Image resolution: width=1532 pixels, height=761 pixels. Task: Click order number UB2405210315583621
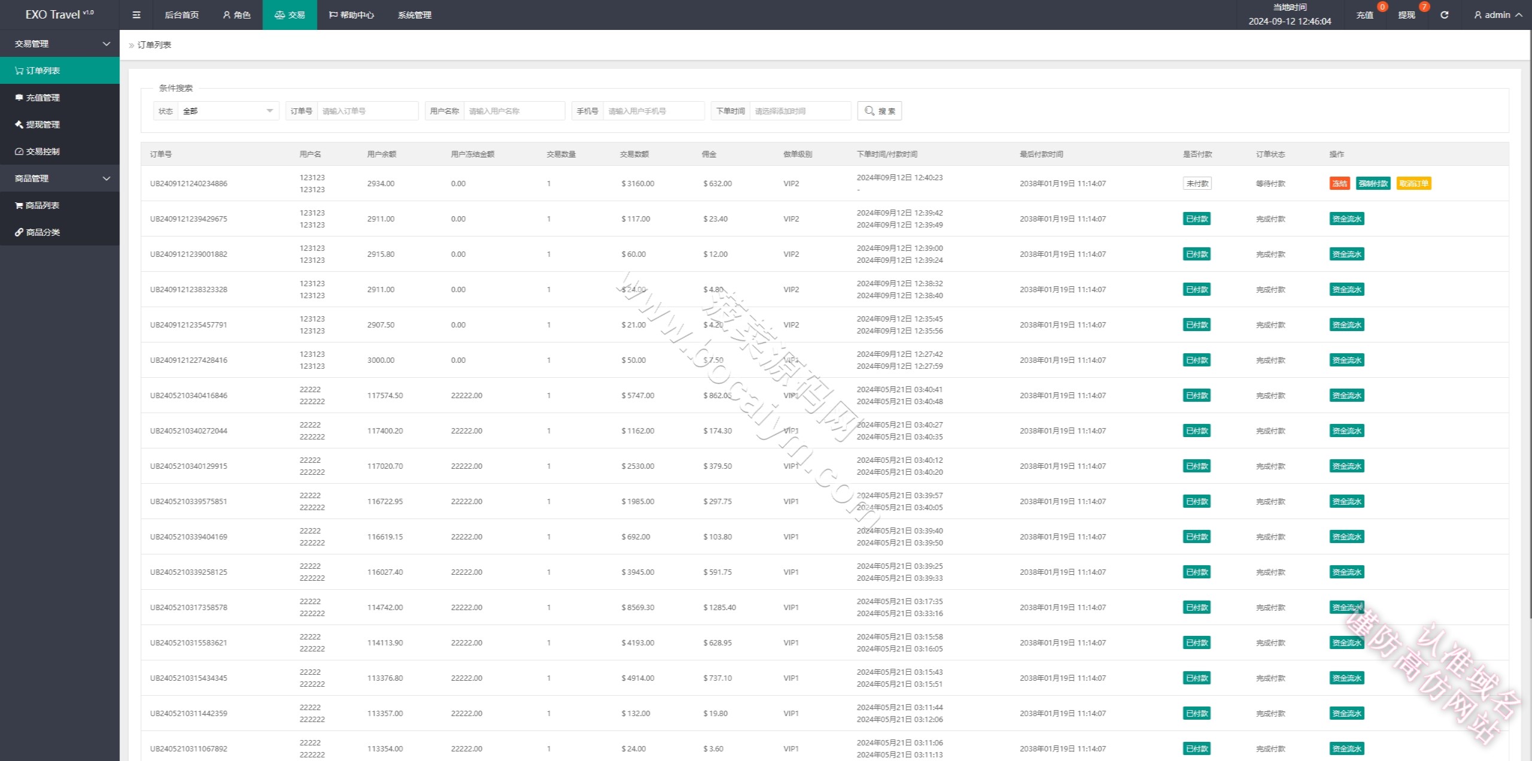click(x=189, y=643)
